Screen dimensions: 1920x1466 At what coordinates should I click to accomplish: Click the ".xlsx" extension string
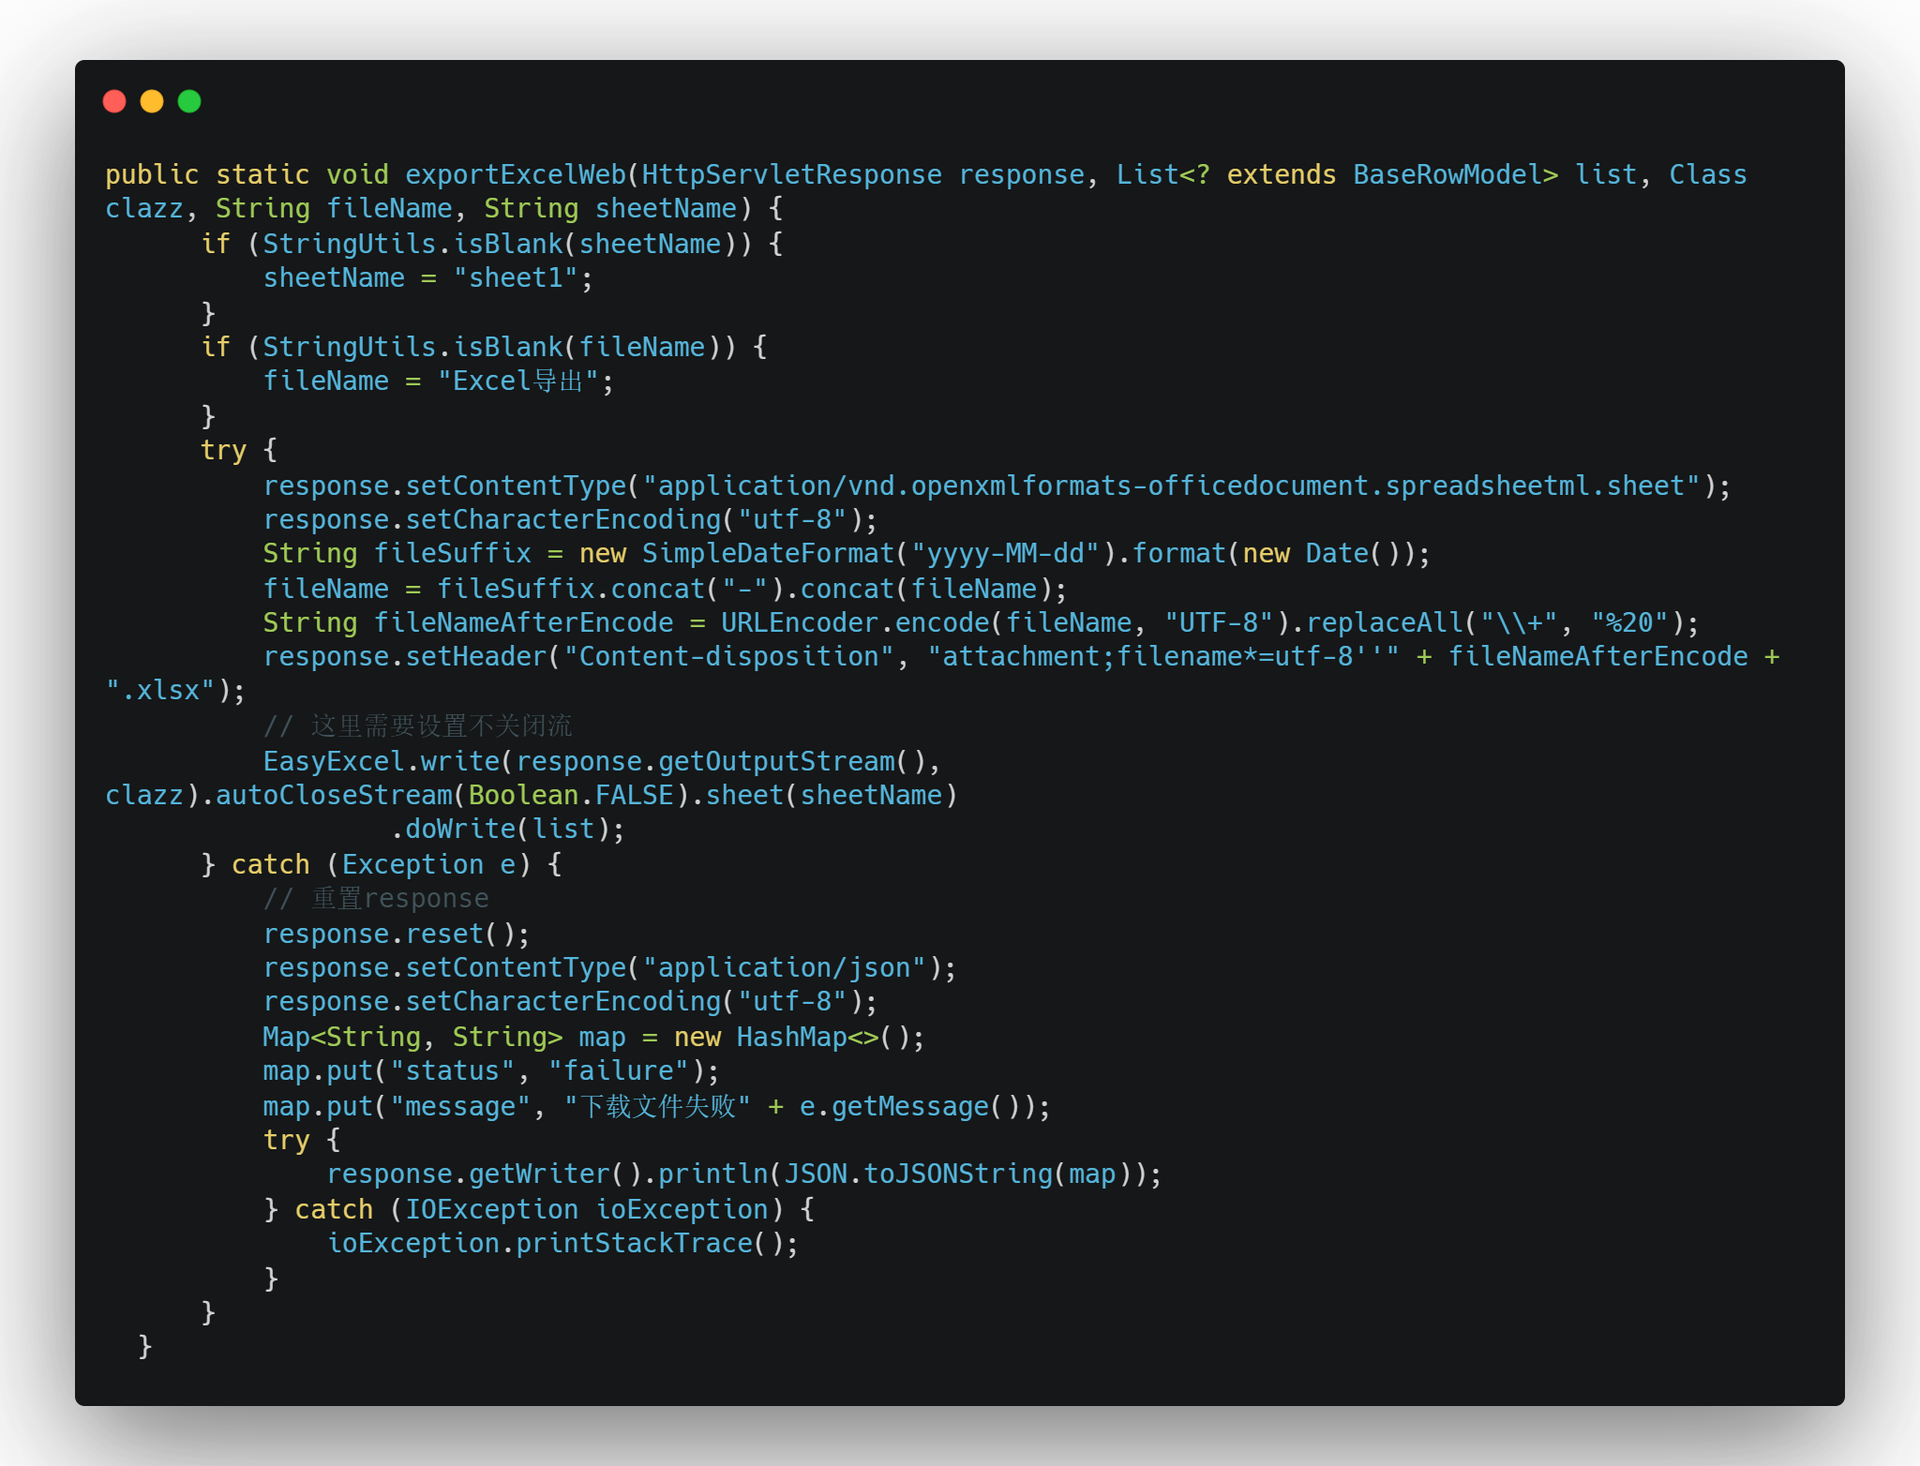point(160,690)
